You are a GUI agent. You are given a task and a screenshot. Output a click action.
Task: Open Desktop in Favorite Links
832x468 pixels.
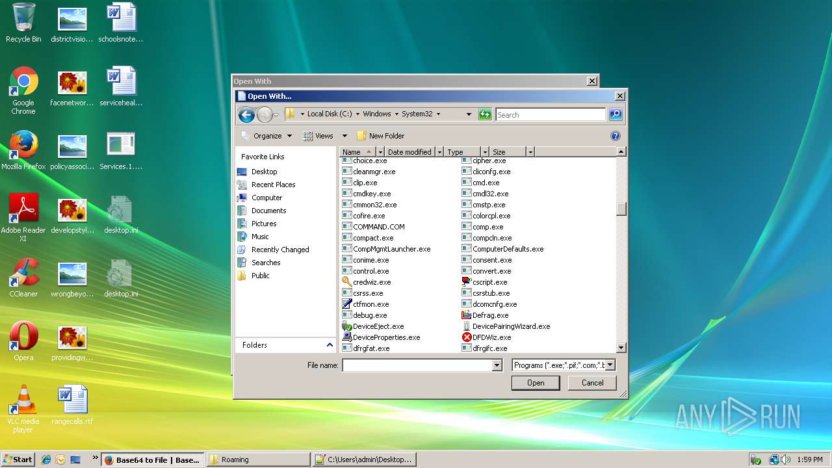[x=257, y=172]
